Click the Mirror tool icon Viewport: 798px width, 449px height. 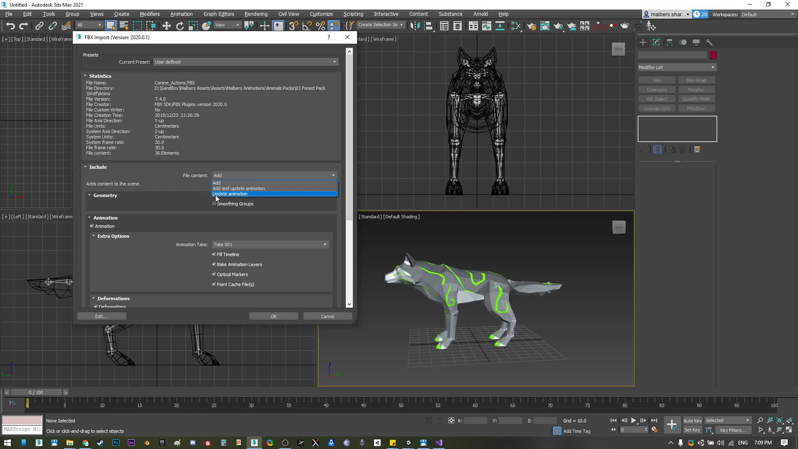point(414,26)
